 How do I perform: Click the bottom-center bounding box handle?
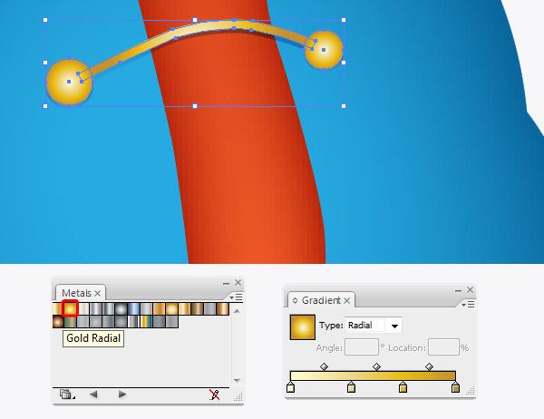[195, 106]
